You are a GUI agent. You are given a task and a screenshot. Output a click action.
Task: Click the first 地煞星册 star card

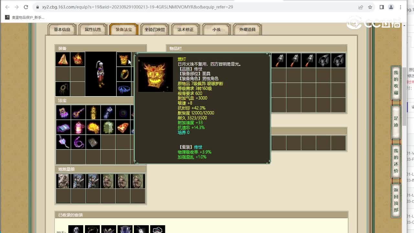(x=63, y=181)
